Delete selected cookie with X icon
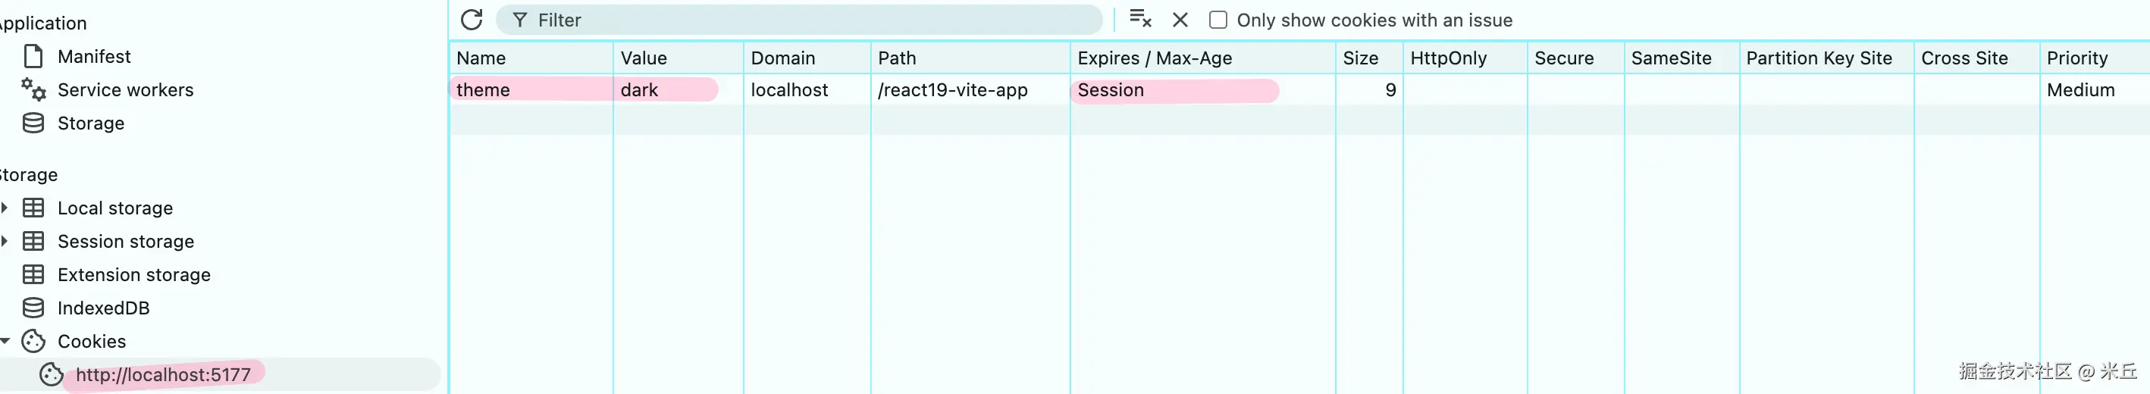Screen dimensions: 2150x394 tap(1180, 19)
